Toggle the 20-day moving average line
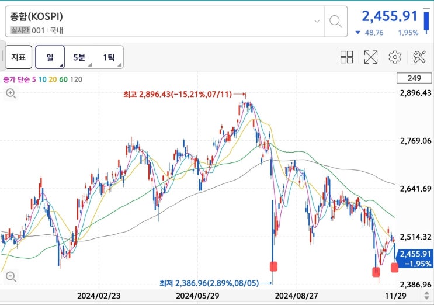Screen dimensions: 434x305 (52, 79)
